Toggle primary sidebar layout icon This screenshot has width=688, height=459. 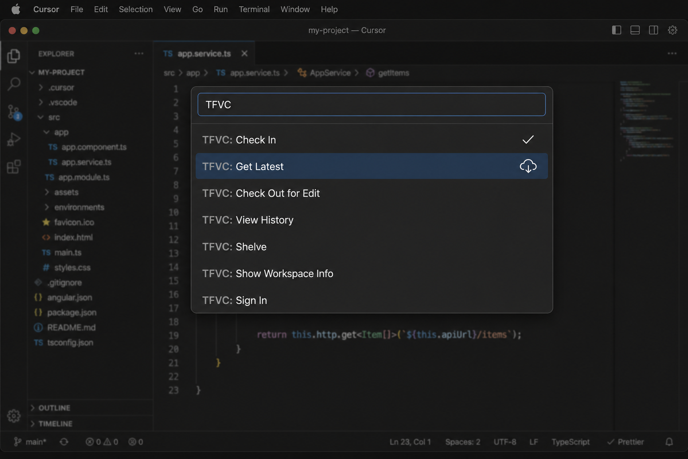point(617,30)
